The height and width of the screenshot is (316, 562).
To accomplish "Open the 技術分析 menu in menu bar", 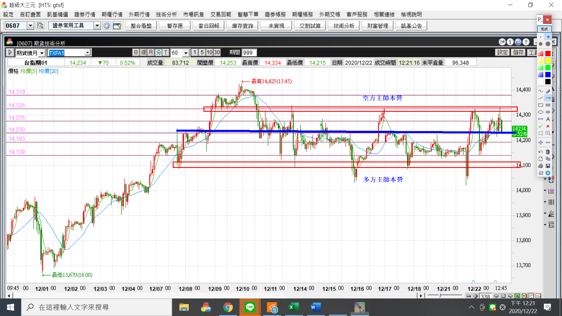I will click(x=166, y=14).
